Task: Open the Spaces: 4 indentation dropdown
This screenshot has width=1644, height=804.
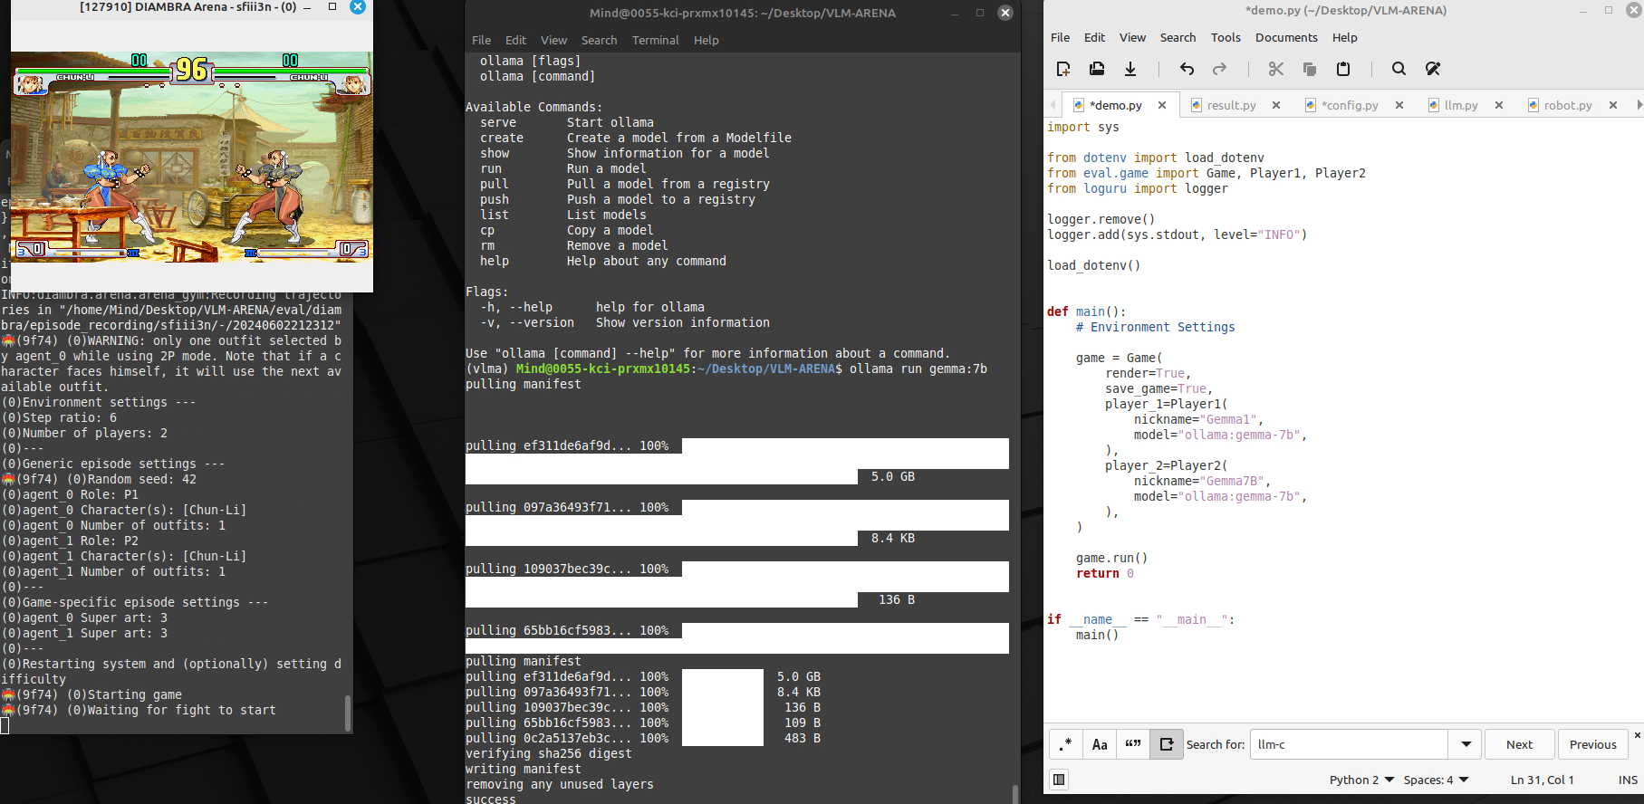Action: click(x=1436, y=780)
